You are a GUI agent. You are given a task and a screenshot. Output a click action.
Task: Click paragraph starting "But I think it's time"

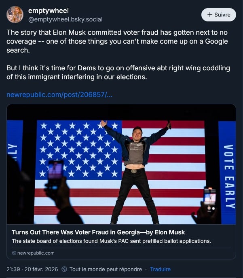[x=118, y=72]
